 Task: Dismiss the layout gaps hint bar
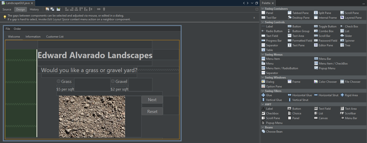tap(254, 18)
